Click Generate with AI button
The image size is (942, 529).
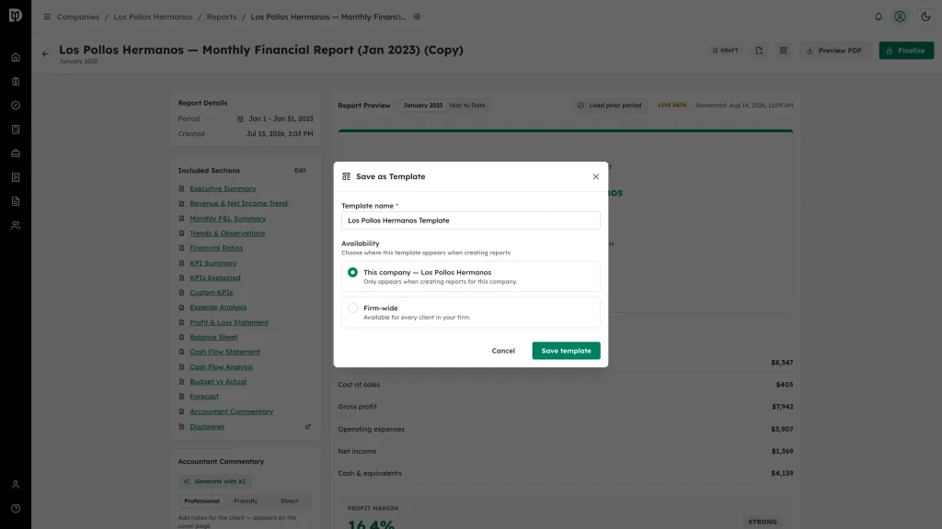point(215,481)
